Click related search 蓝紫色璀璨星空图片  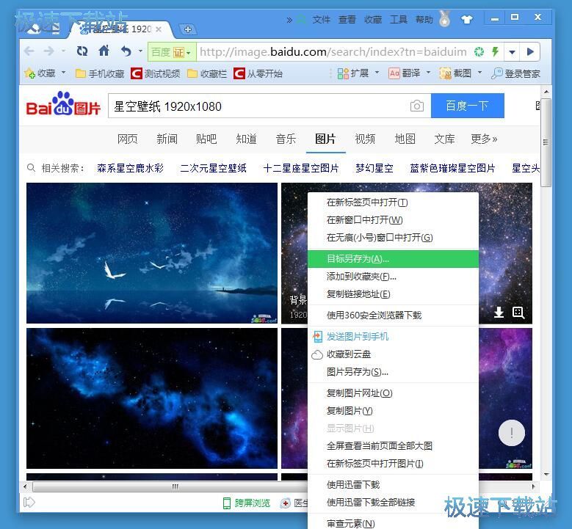pos(452,168)
